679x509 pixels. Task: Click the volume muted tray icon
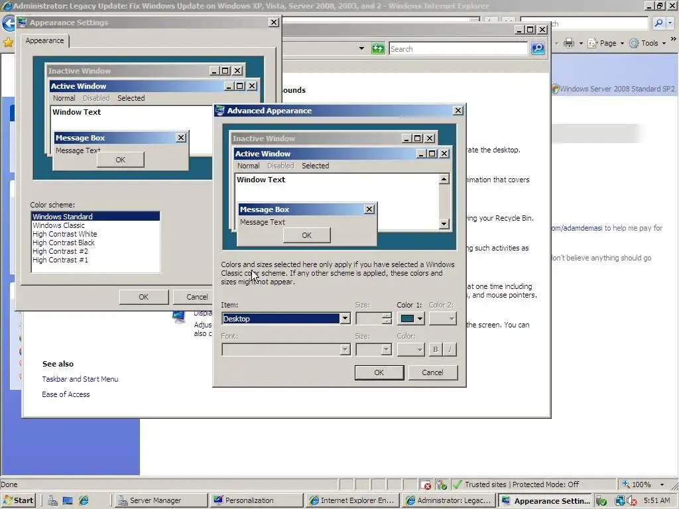[632, 501]
